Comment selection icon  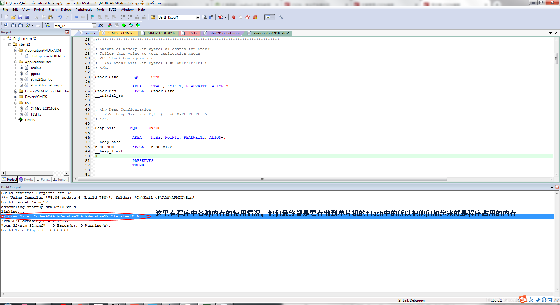137,17
